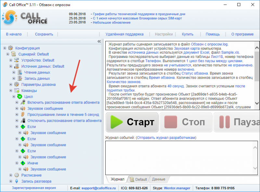Expand the Команды tree node
This screenshot has height=192, width=260.
click(11, 90)
